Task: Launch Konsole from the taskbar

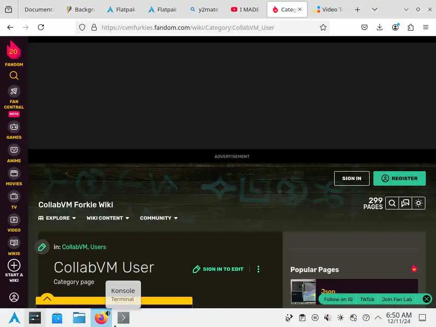Action: click(123, 318)
